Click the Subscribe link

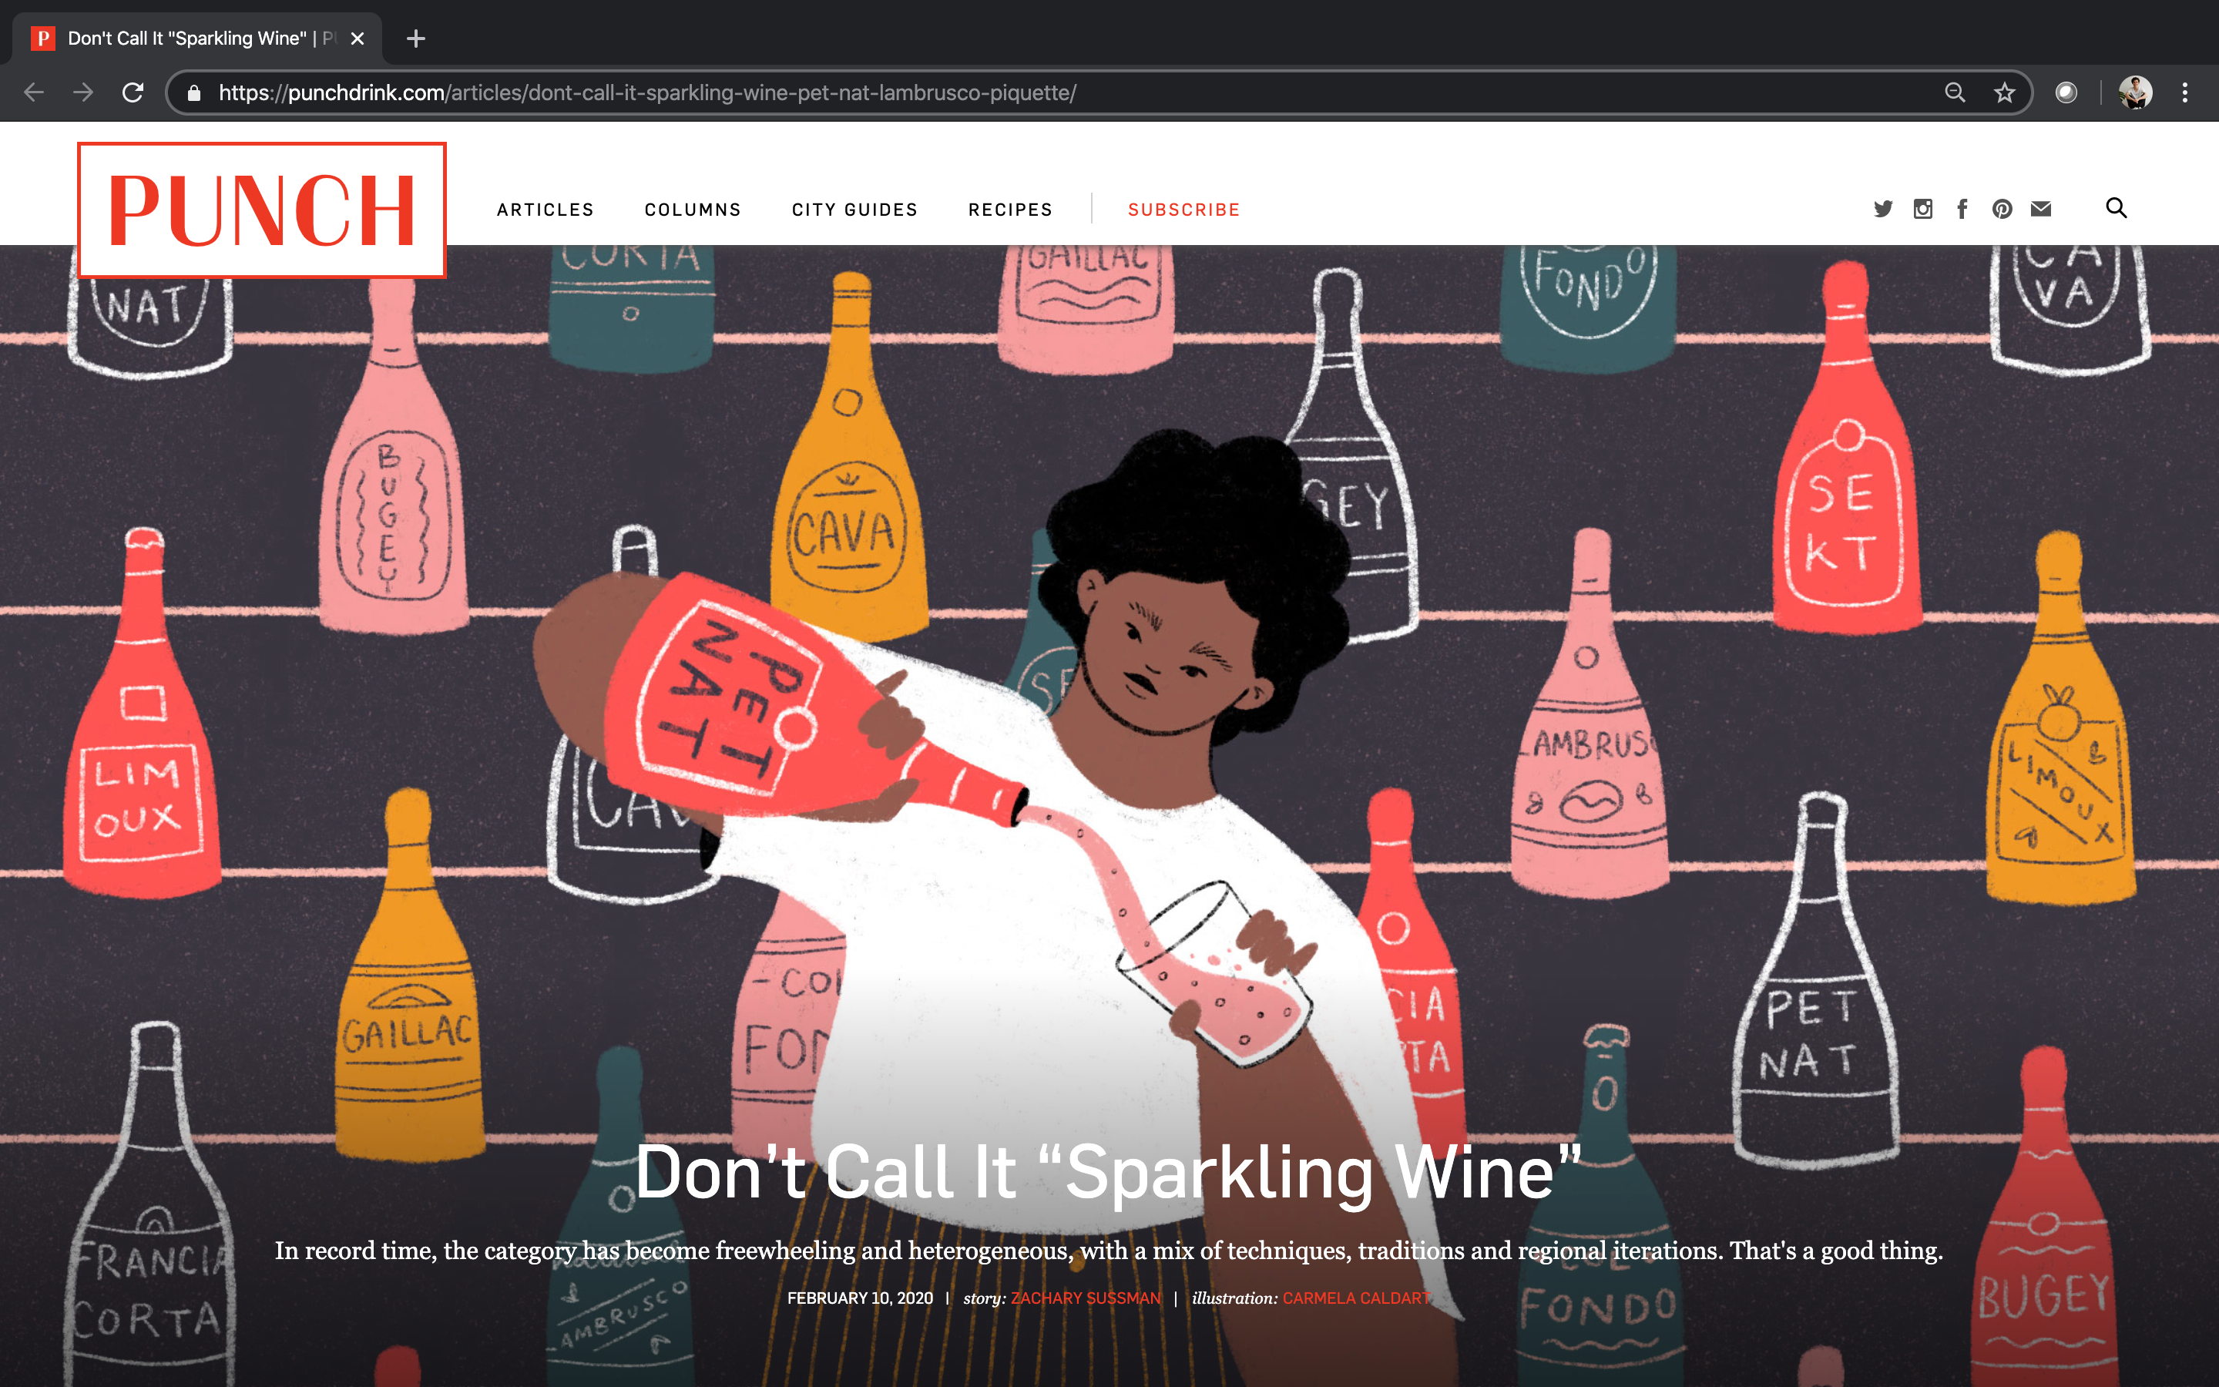[x=1183, y=210]
